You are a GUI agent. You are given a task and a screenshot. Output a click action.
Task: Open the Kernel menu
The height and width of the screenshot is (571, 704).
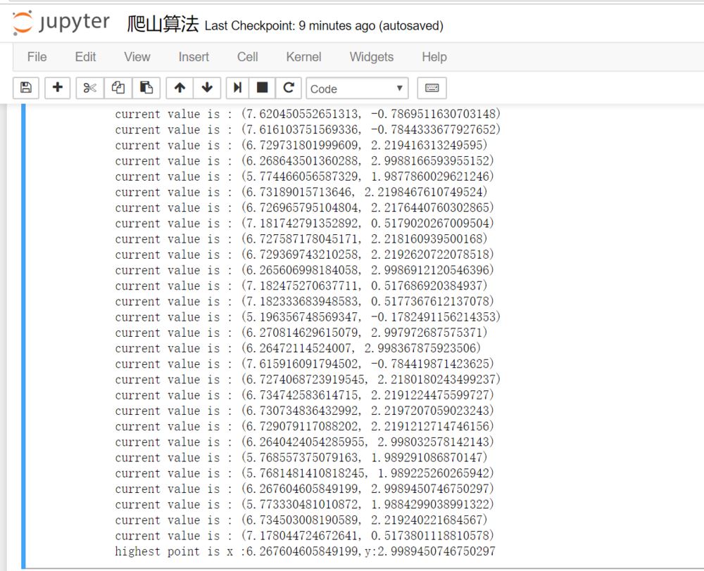pyautogui.click(x=303, y=57)
